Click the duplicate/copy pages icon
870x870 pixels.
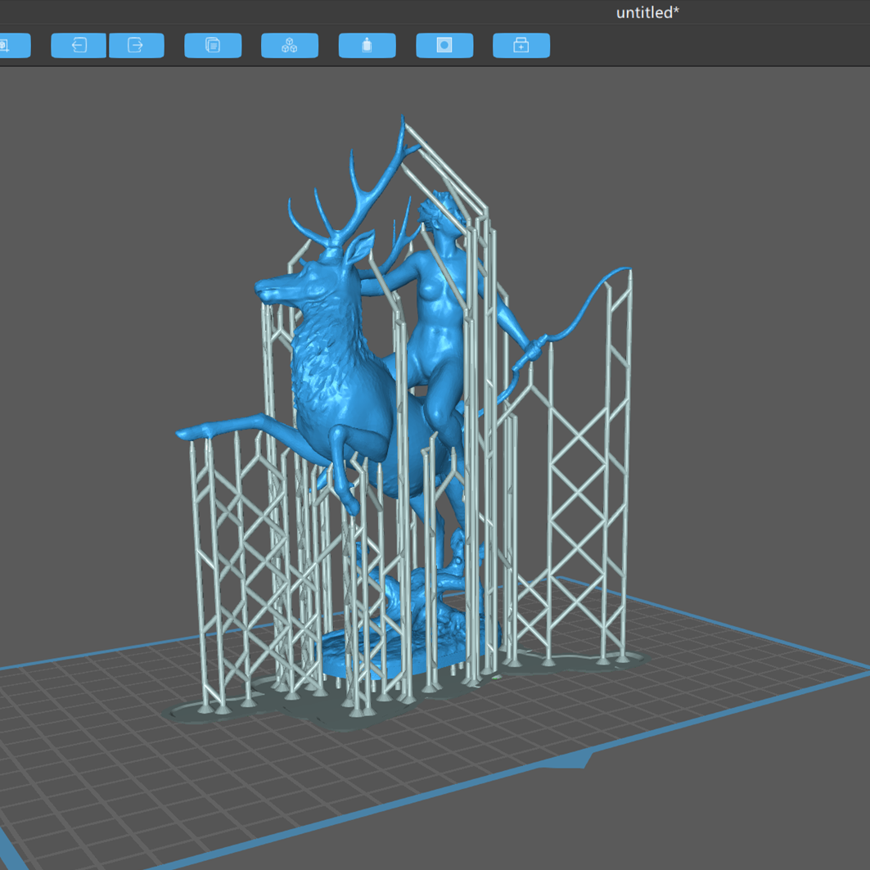pyautogui.click(x=212, y=45)
